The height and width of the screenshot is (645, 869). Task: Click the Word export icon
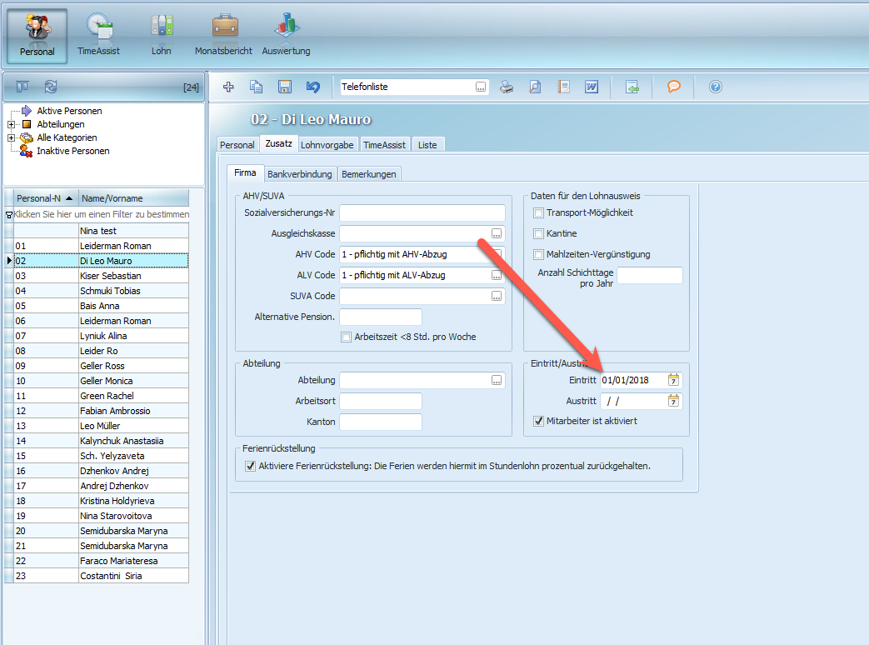point(592,87)
